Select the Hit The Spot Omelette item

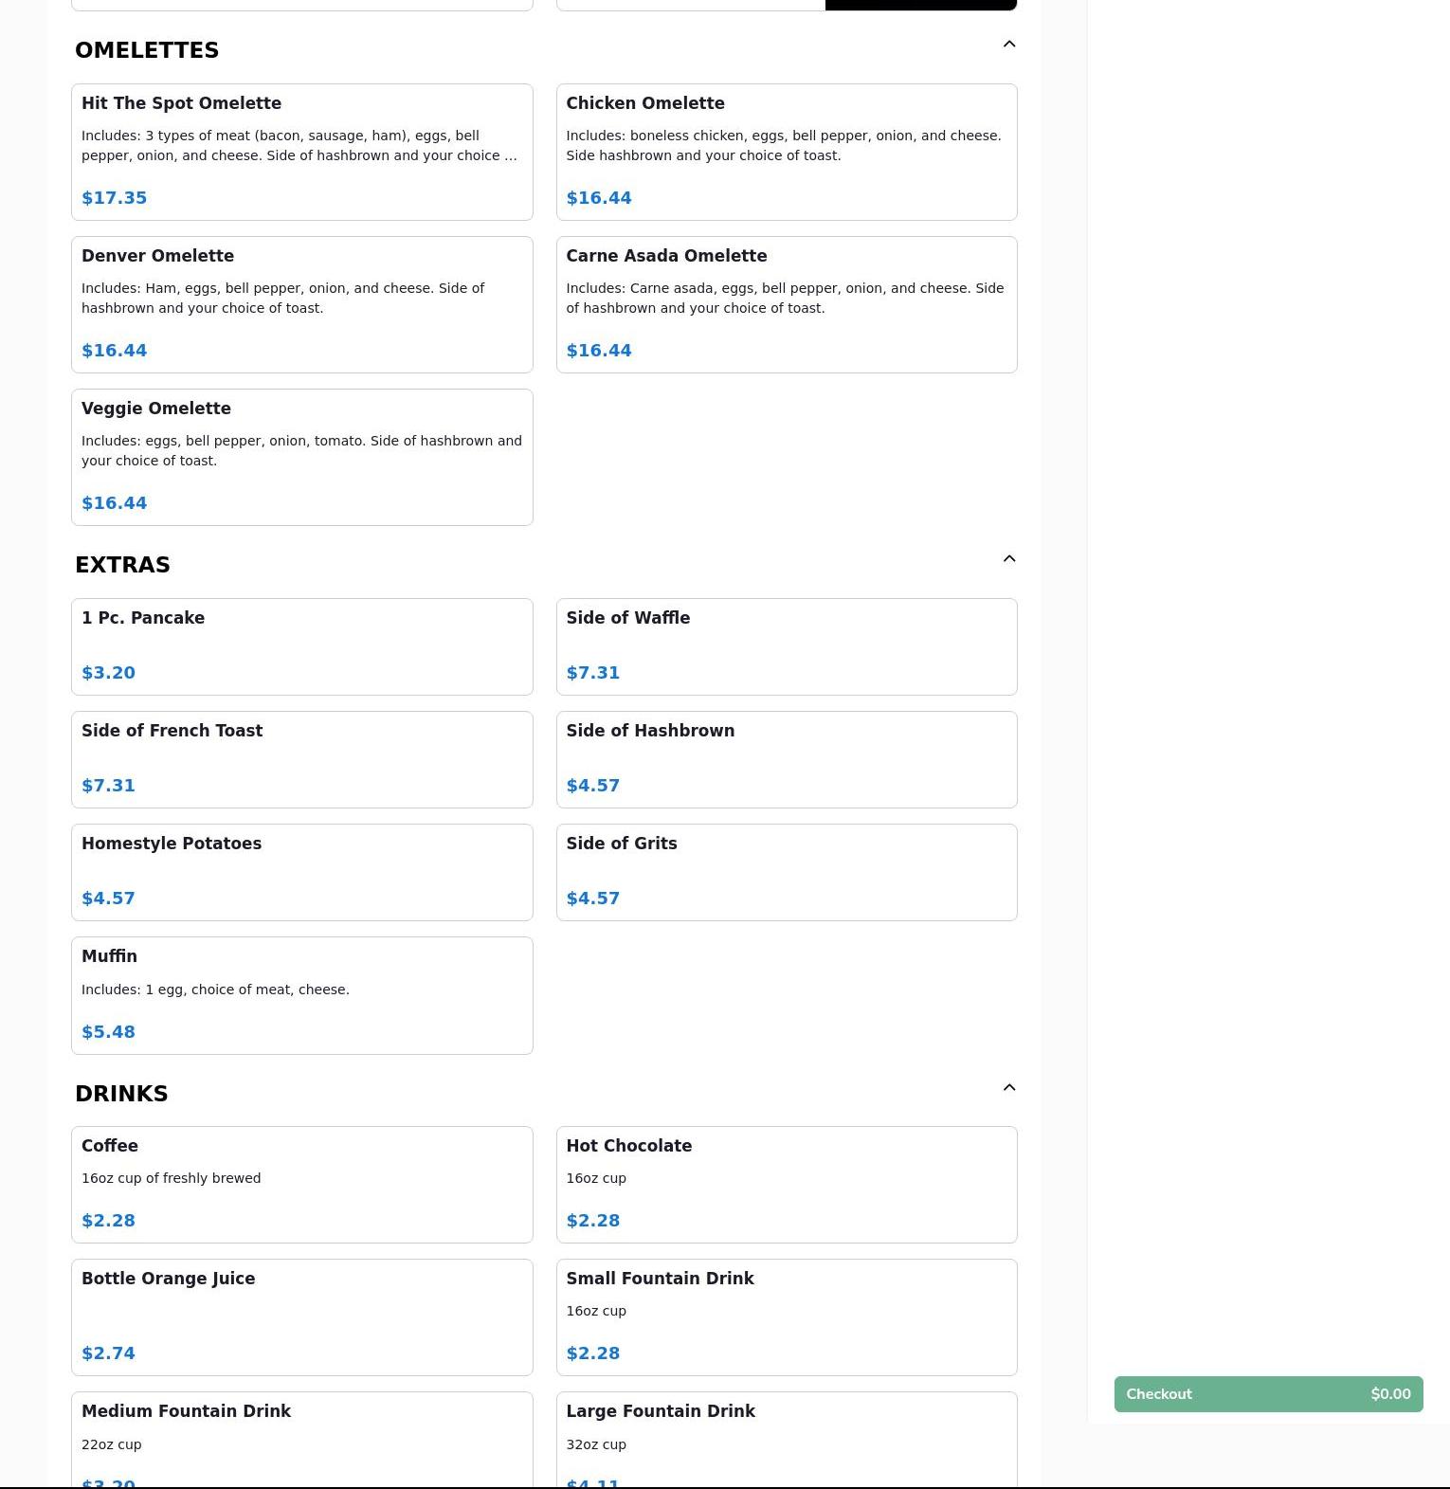pos(301,152)
